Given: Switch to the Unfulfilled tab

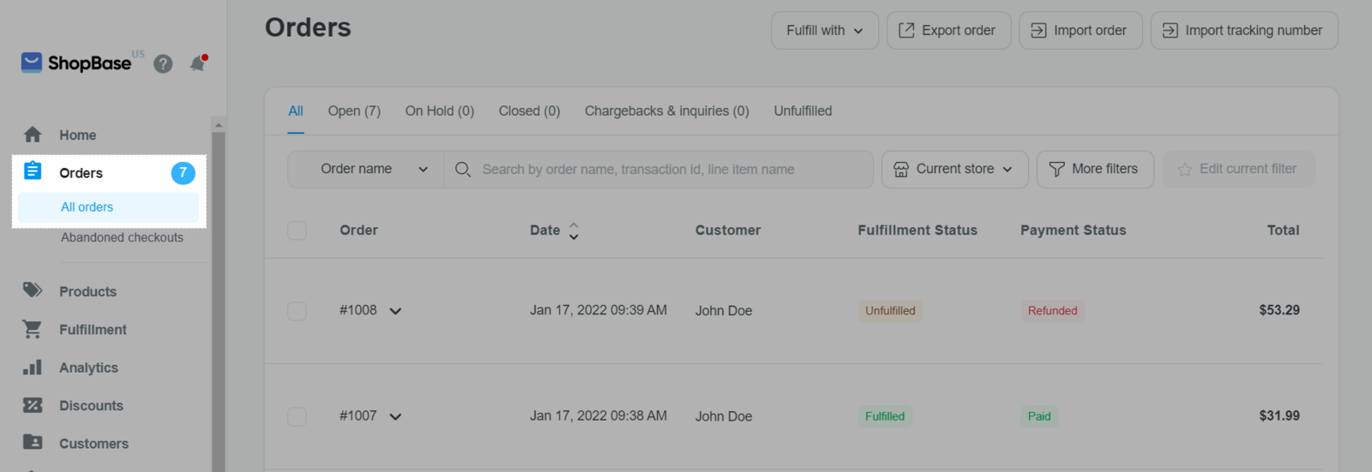Looking at the screenshot, I should point(803,111).
